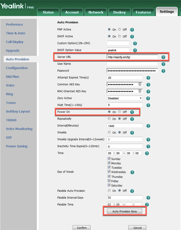Click the Confirm button

pyautogui.click(x=82, y=228)
